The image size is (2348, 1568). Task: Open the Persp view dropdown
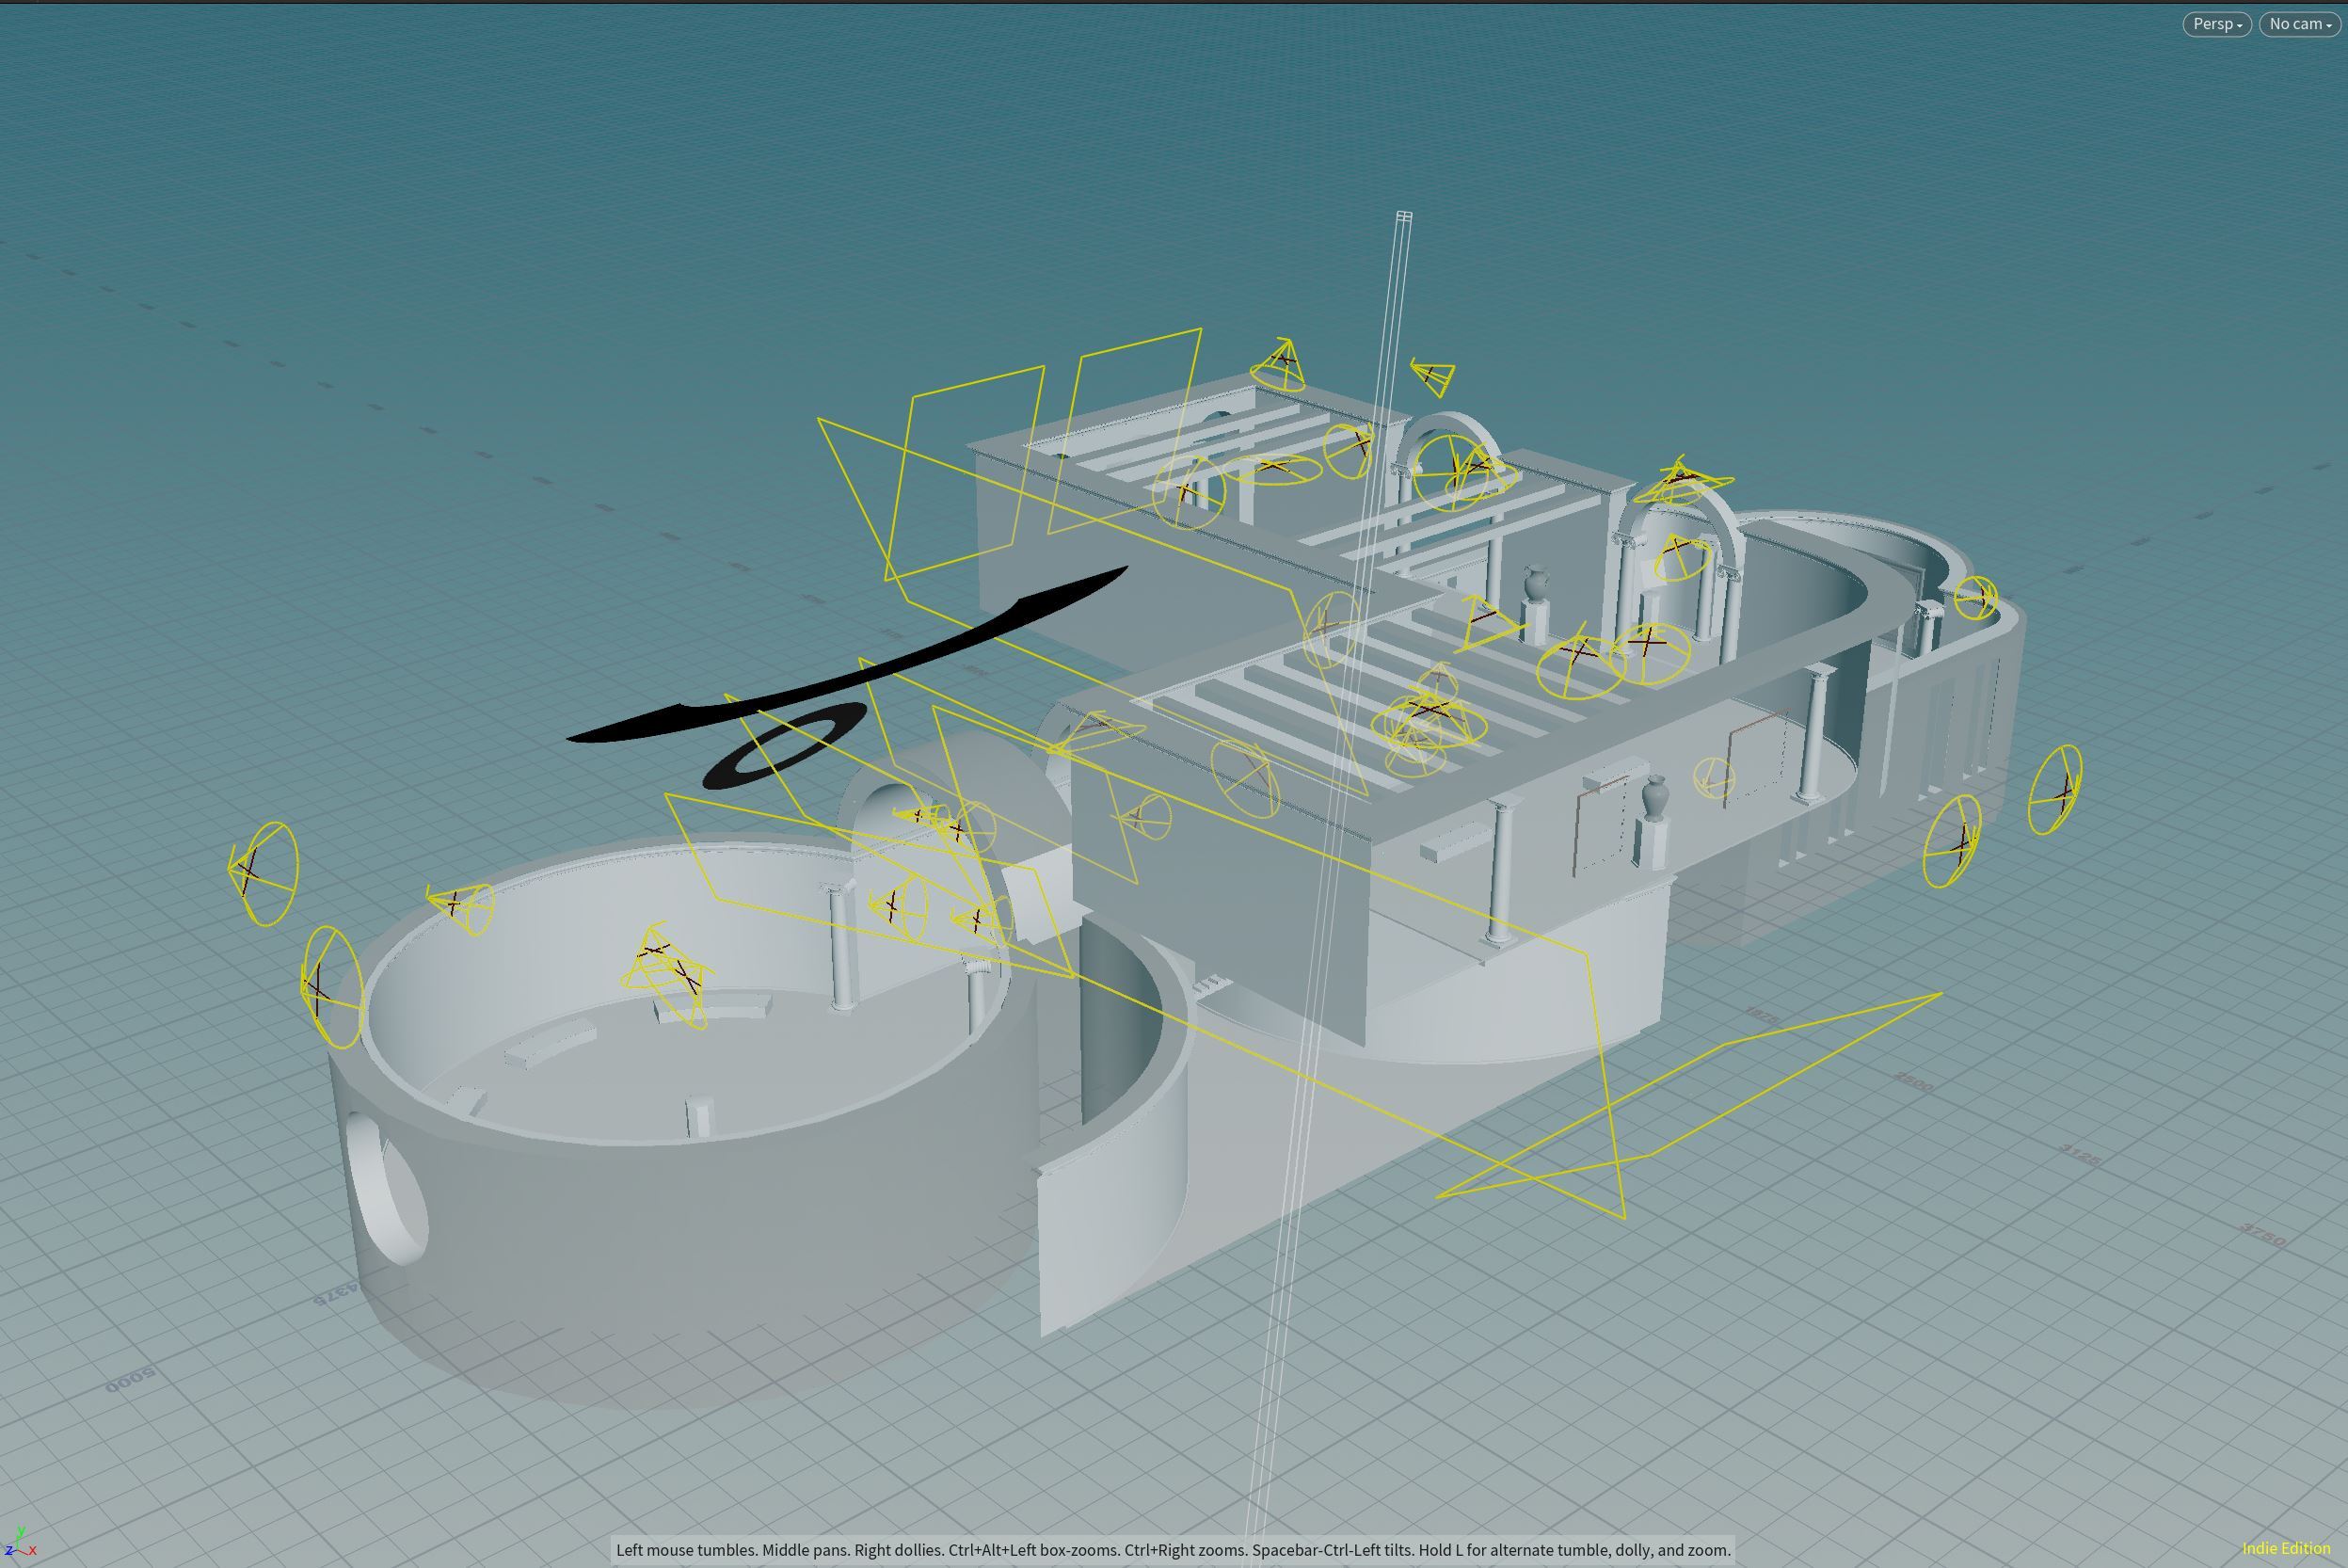click(2216, 24)
